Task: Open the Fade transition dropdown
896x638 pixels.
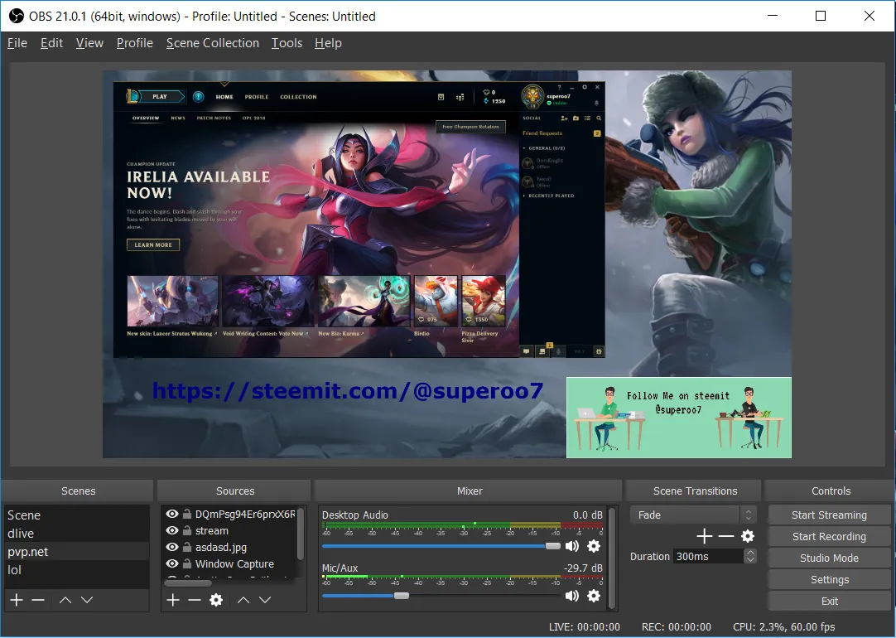Action: 693,515
